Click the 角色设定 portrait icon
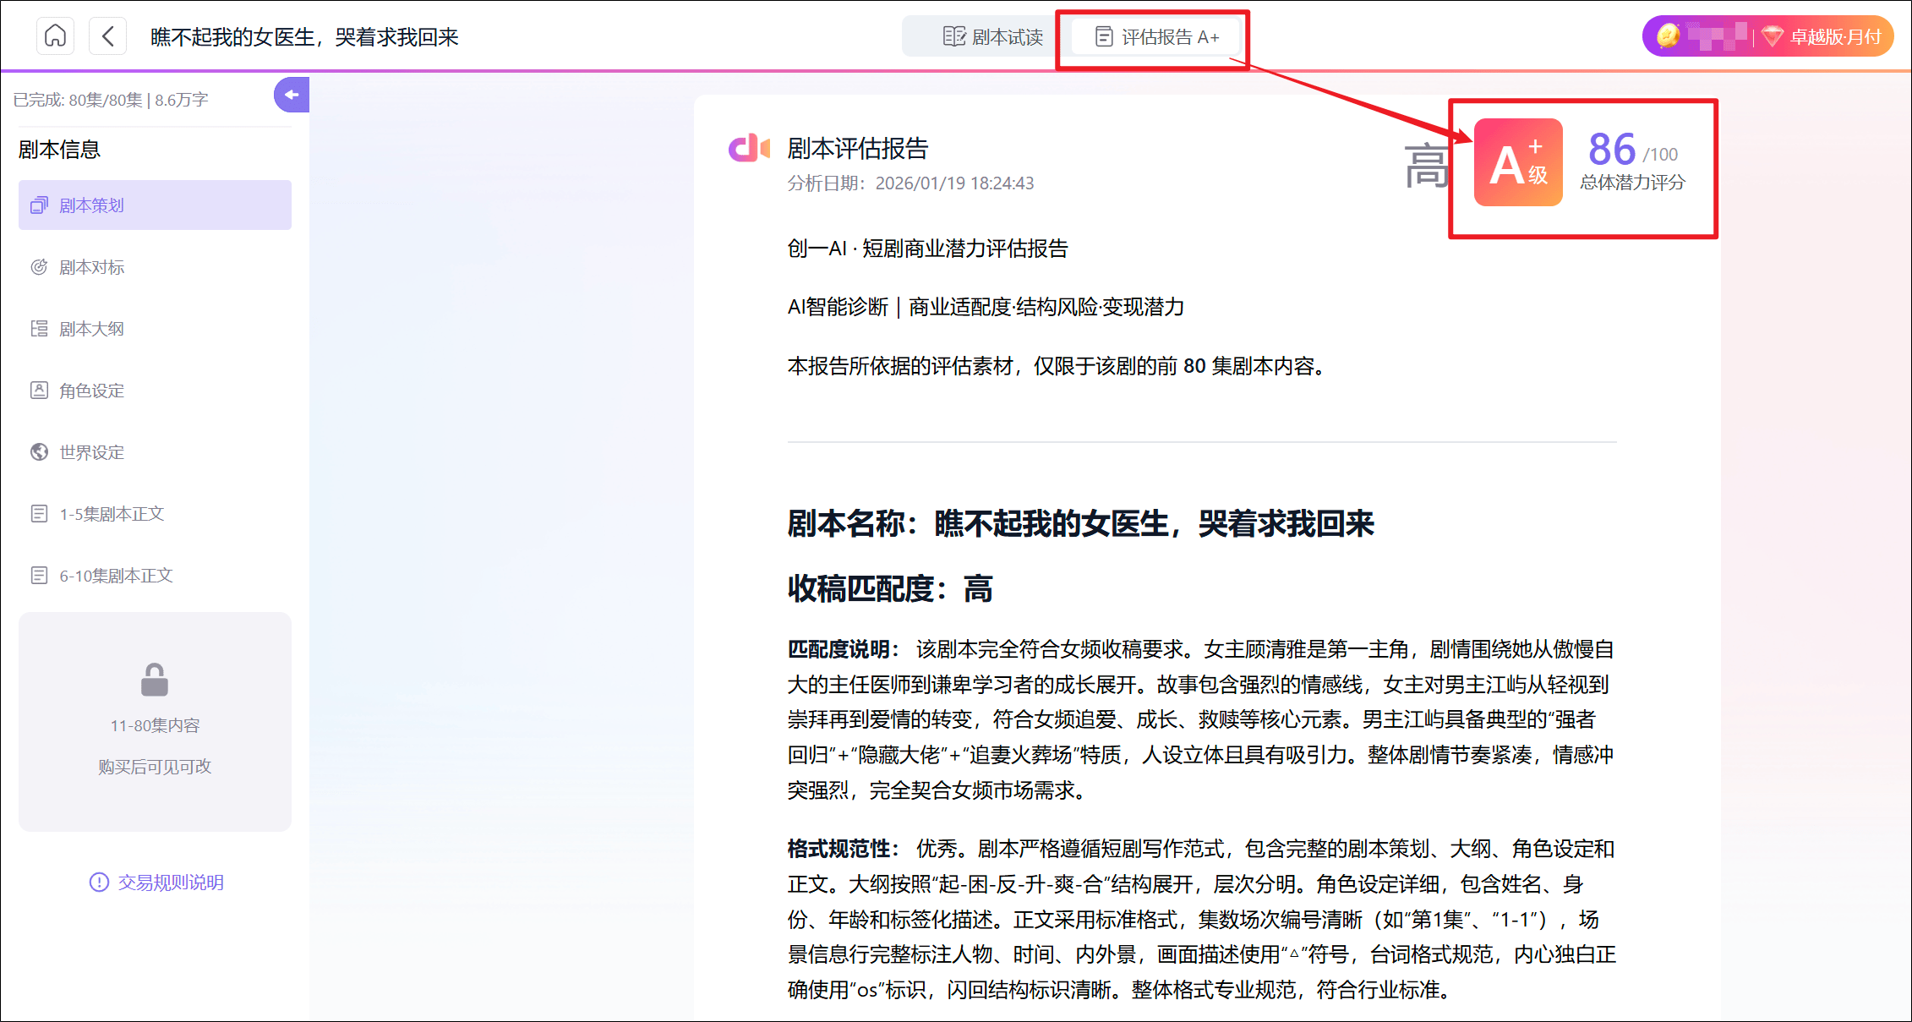 (x=39, y=391)
